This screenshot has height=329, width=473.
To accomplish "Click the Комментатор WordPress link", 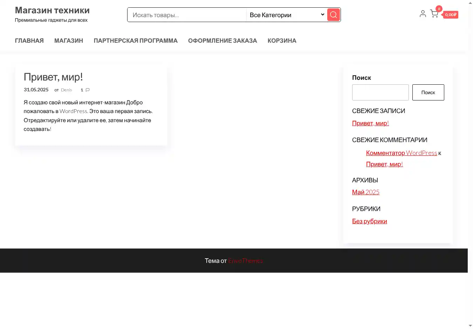I will (401, 153).
